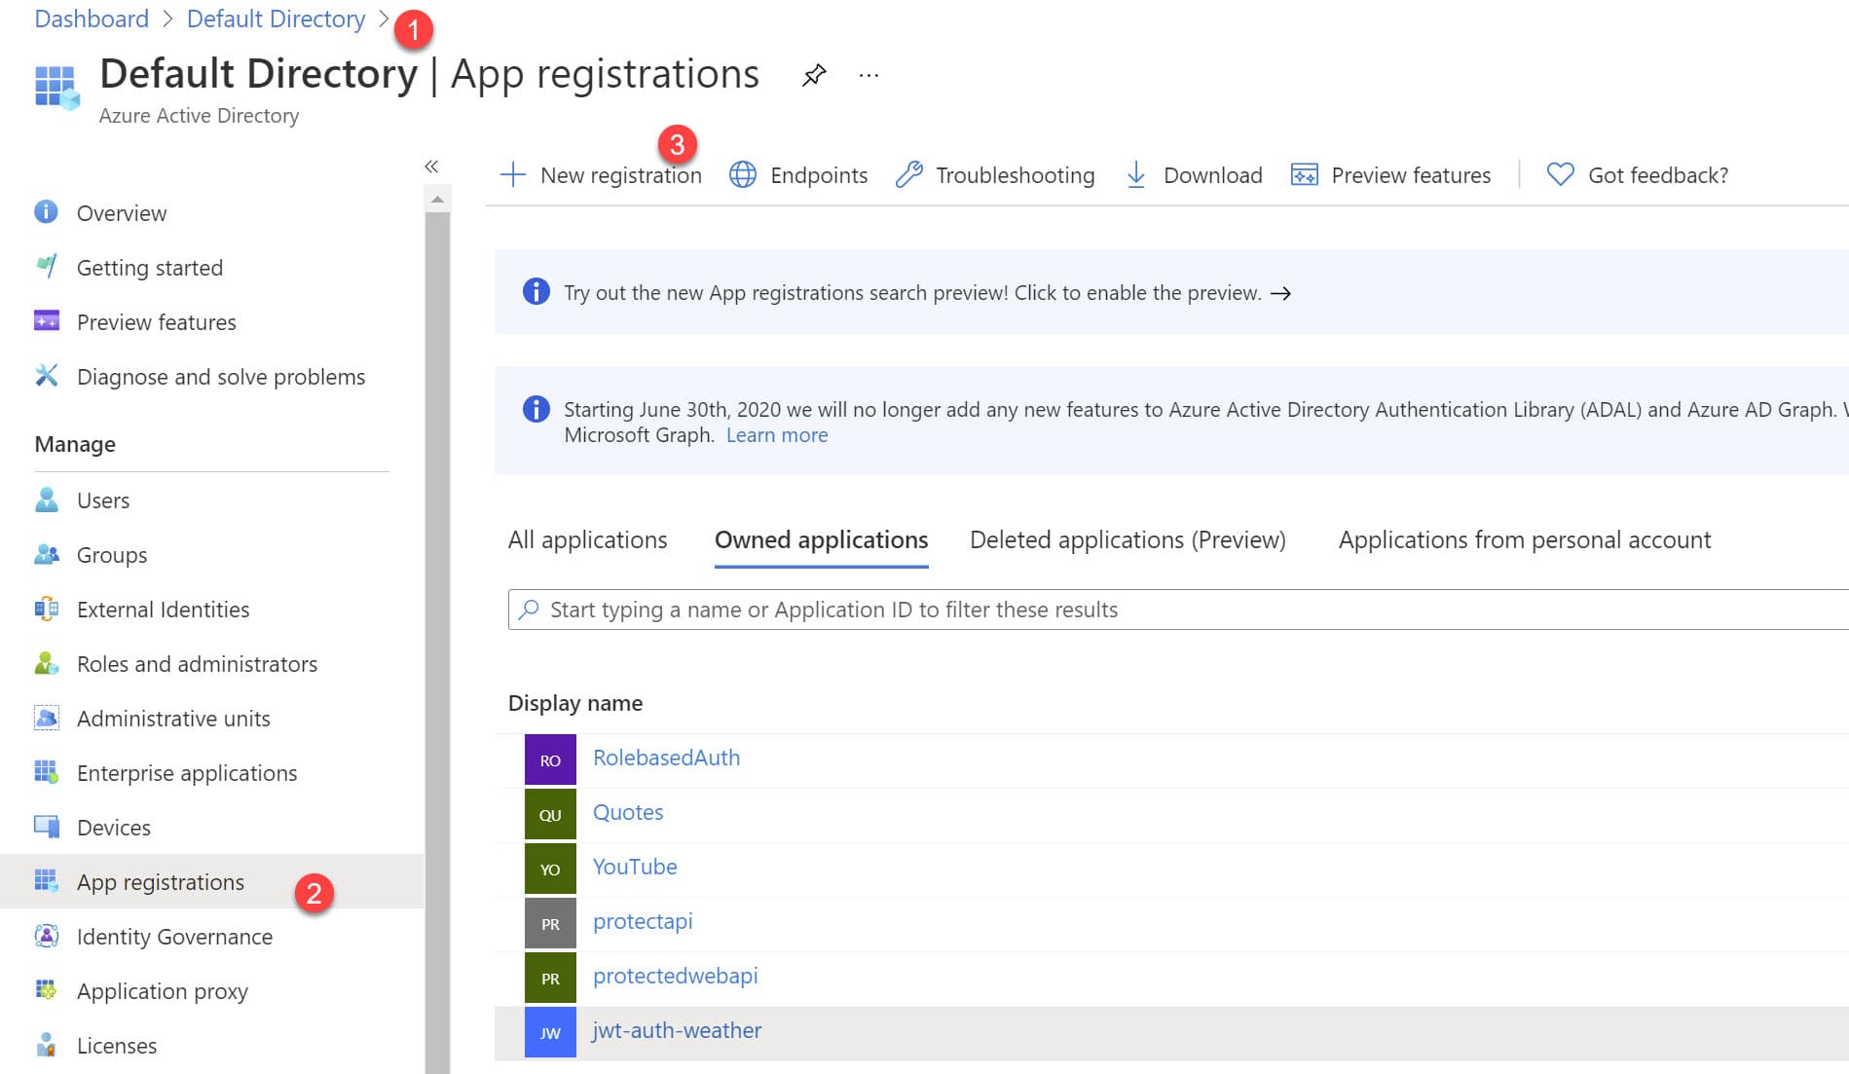Open the RolebasedAuth application
This screenshot has width=1849, height=1074.
[x=666, y=758]
